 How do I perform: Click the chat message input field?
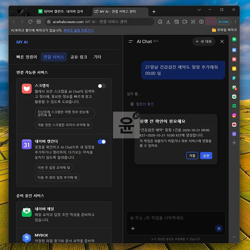click(176, 218)
